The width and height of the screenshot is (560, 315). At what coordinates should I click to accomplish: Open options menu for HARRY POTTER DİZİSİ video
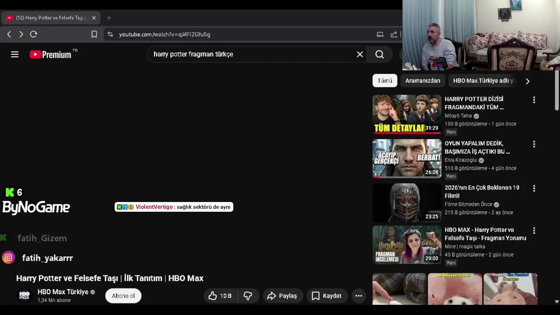click(534, 100)
